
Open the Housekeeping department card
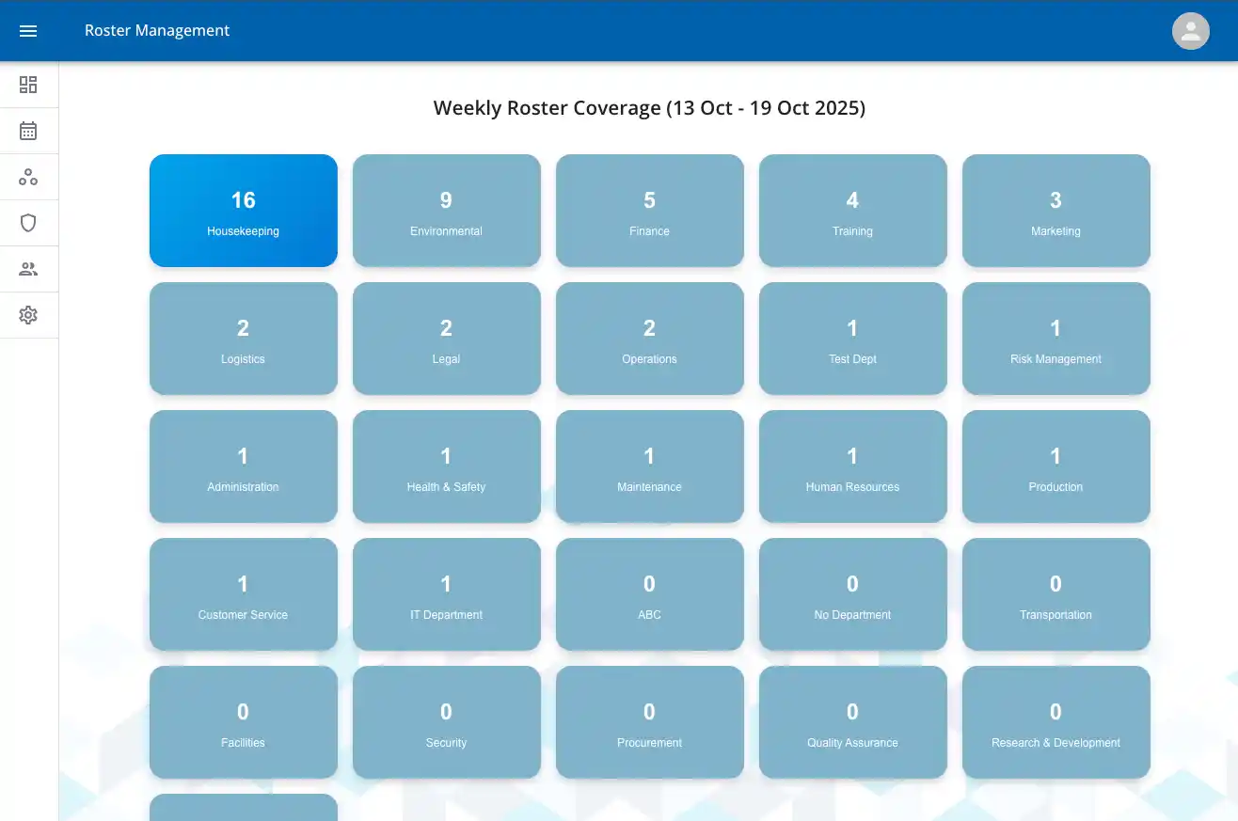point(243,210)
